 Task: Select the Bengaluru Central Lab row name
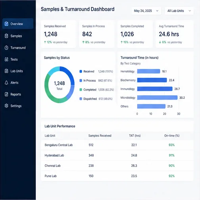59,145
